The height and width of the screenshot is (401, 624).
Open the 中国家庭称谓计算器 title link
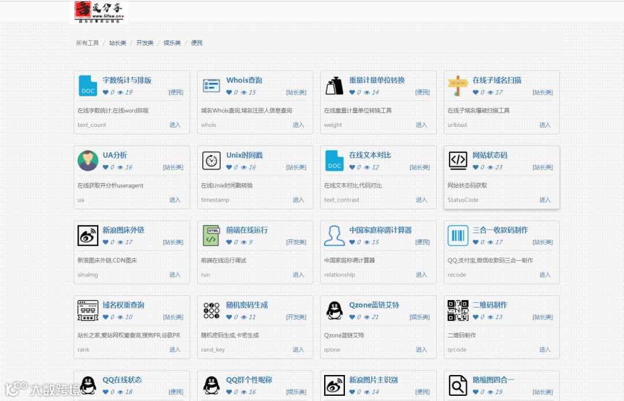pos(380,230)
